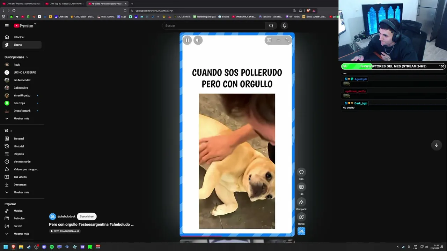This screenshot has width=447, height=251.
Task: Open Ian Menendez channel
Action: click(x=22, y=80)
